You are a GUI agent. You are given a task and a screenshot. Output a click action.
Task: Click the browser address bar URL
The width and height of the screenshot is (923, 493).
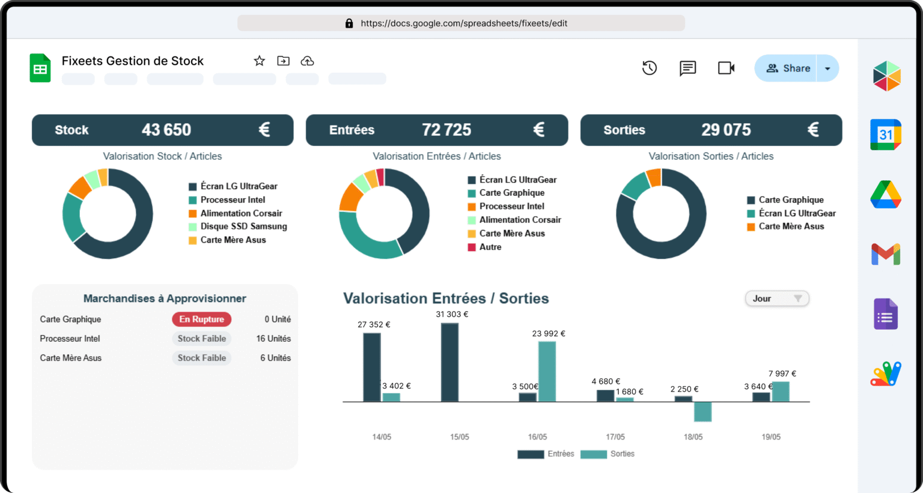463,23
